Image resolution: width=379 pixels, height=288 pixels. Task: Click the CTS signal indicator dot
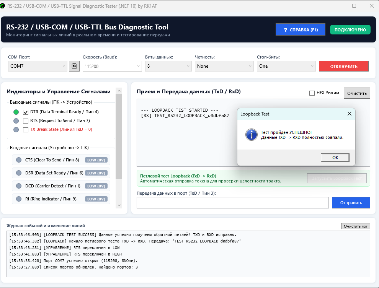point(19,160)
